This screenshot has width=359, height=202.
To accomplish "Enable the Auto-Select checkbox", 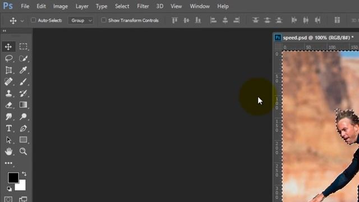I will 34,20.
